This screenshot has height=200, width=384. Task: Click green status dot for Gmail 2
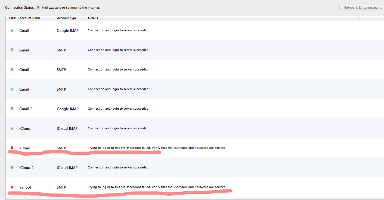(12, 109)
